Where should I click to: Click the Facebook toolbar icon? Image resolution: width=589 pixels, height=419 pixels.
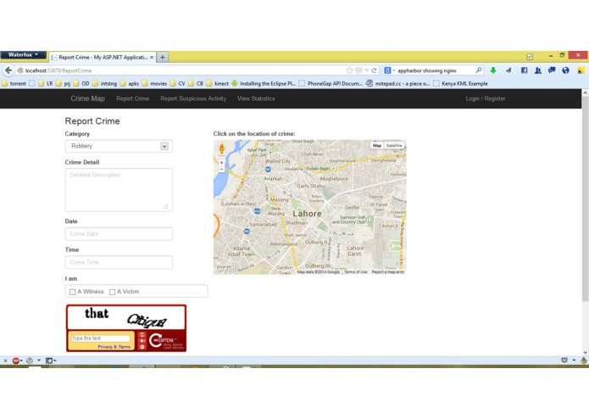click(x=524, y=70)
